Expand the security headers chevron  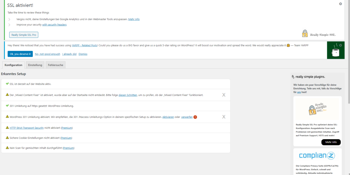[x=9, y=25]
